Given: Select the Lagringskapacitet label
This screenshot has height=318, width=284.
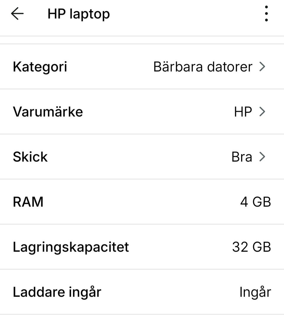Looking at the screenshot, I should pyautogui.click(x=71, y=247).
